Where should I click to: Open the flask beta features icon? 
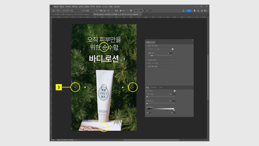click(x=183, y=11)
